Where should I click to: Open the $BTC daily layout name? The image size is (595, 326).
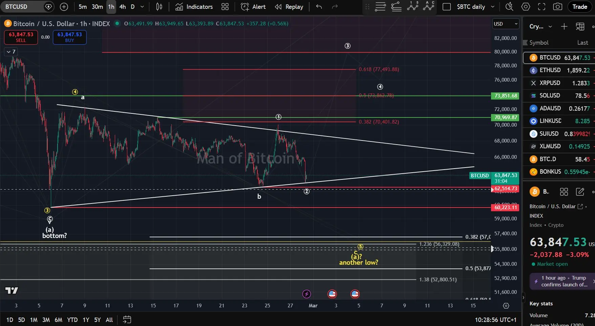471,7
